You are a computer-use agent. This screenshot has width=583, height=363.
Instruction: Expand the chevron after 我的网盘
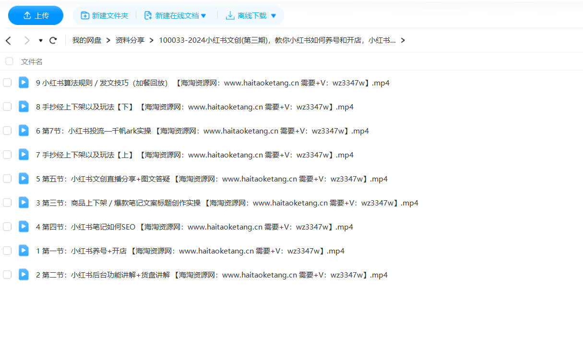[x=108, y=40]
